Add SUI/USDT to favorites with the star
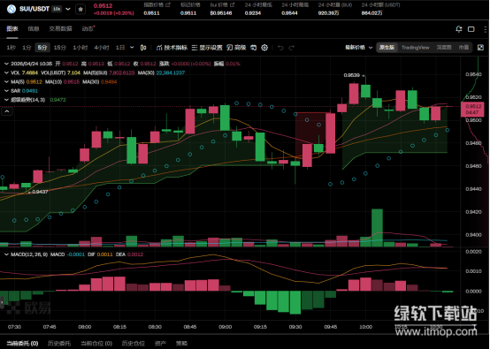 80,10
